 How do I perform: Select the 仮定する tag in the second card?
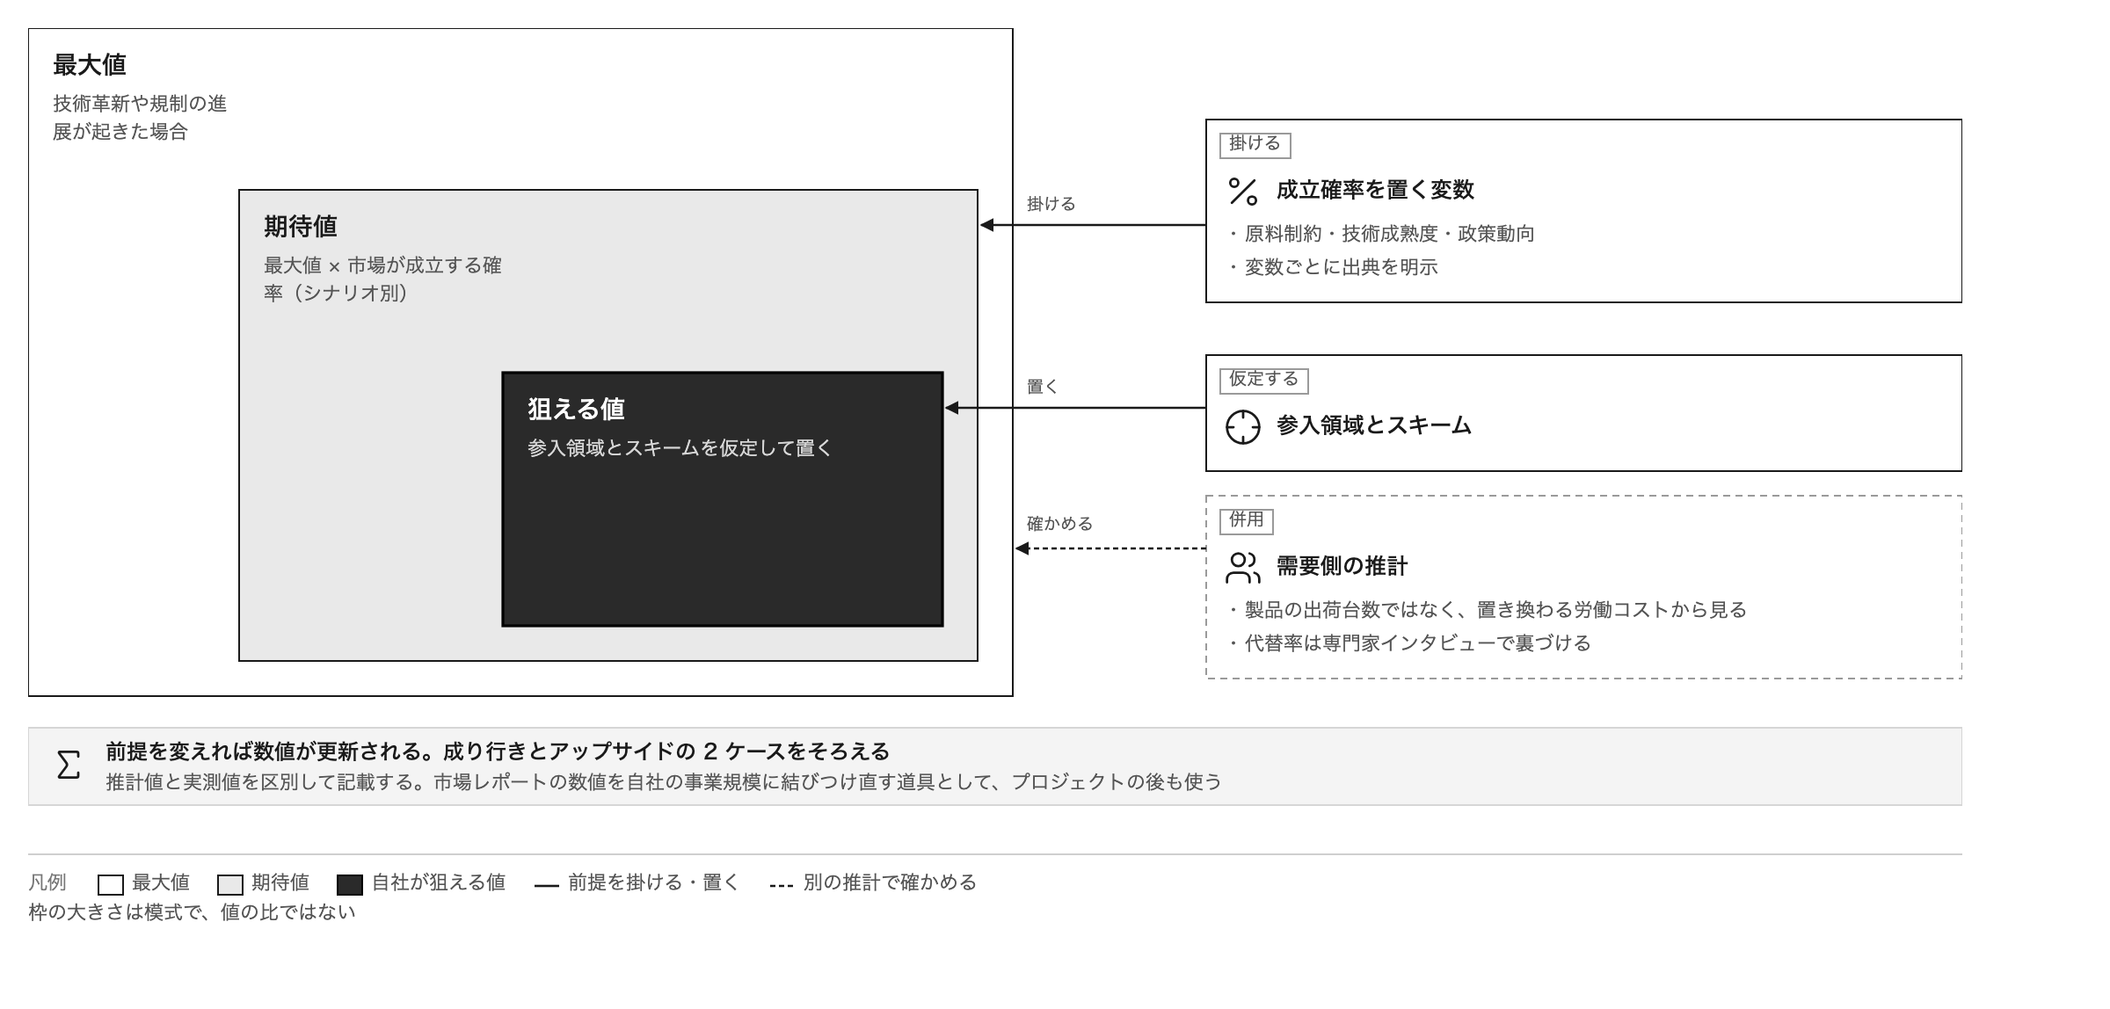[x=1264, y=380]
